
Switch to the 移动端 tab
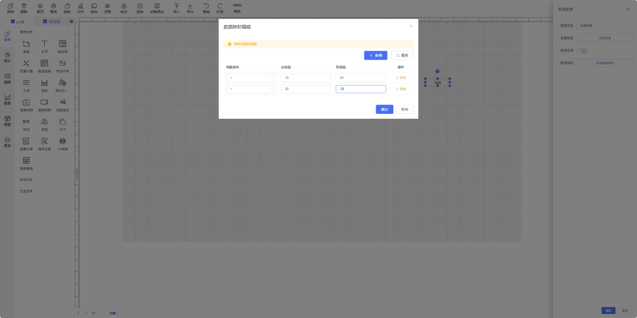pos(51,21)
